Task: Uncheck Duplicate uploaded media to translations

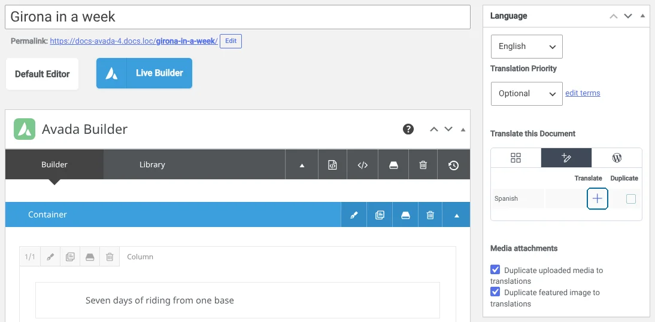Action: point(495,269)
